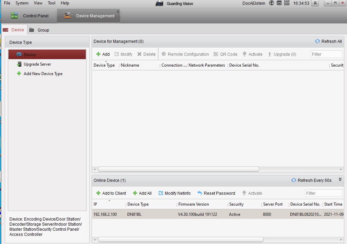Image resolution: width=347 pixels, height=244 pixels.
Task: Open the Control Panel tab
Action: (x=30, y=16)
